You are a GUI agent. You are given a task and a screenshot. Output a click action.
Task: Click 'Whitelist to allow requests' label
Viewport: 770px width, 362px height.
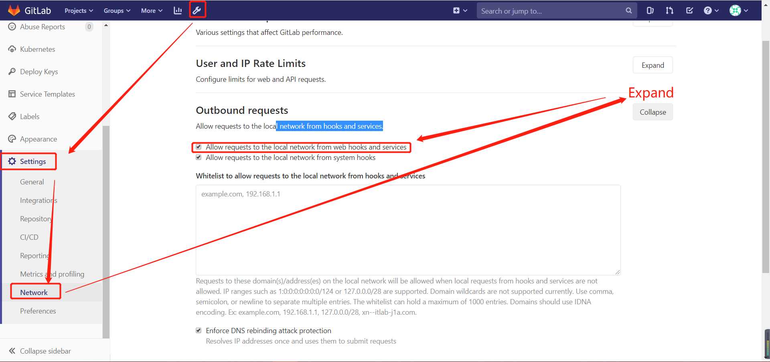(310, 176)
